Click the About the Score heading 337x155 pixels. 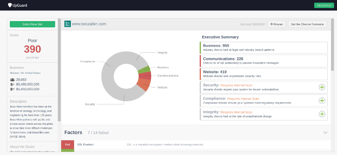tap(22, 147)
